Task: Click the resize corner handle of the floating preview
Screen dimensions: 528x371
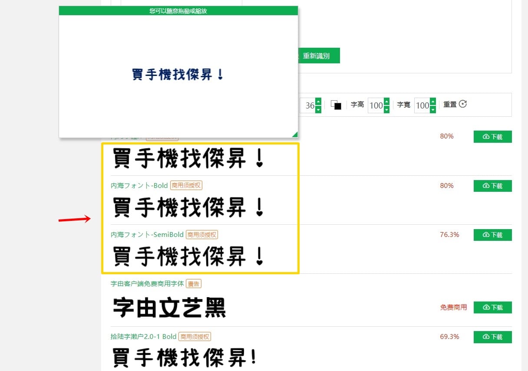Action: click(295, 134)
